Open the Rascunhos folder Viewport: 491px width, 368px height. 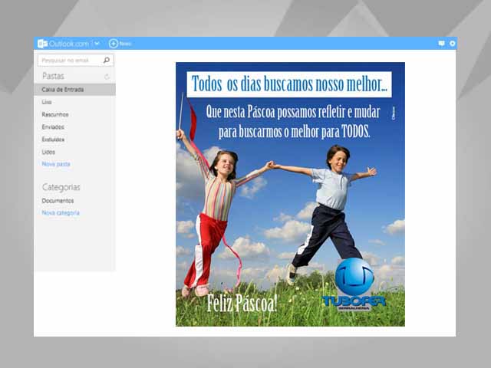click(x=55, y=114)
